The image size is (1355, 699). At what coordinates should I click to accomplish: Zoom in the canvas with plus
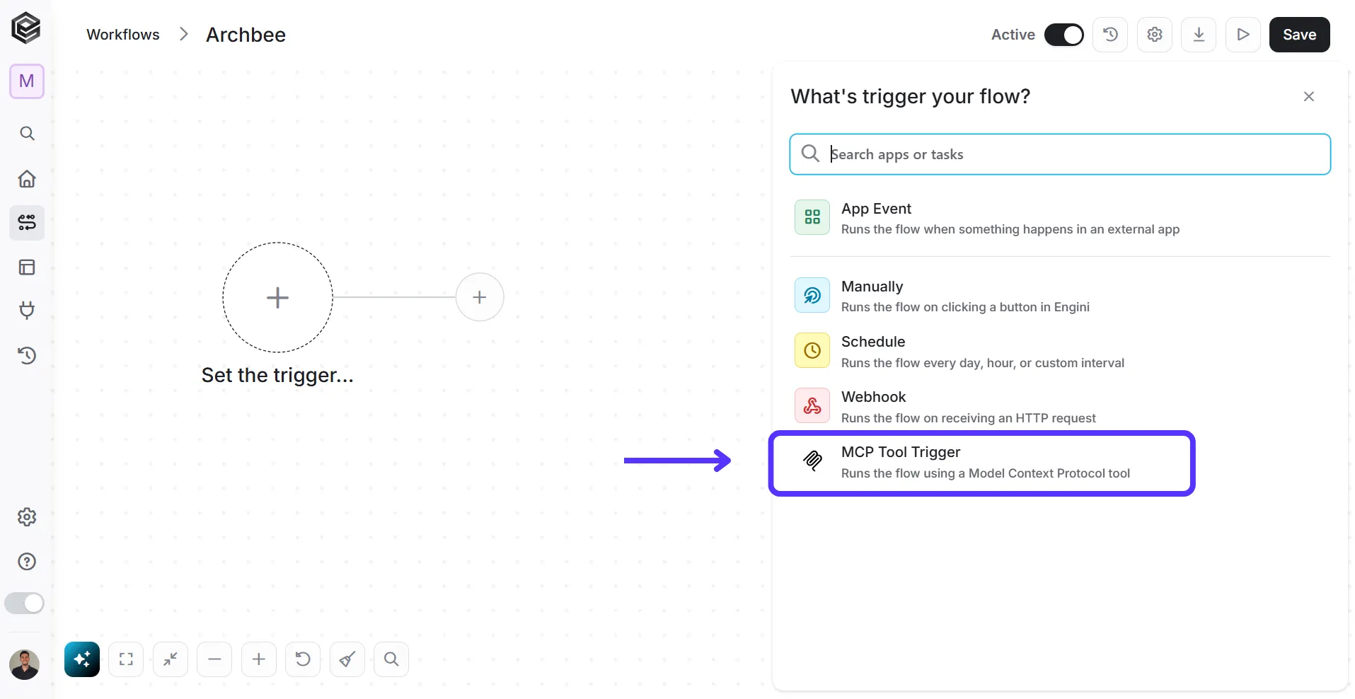(x=259, y=659)
